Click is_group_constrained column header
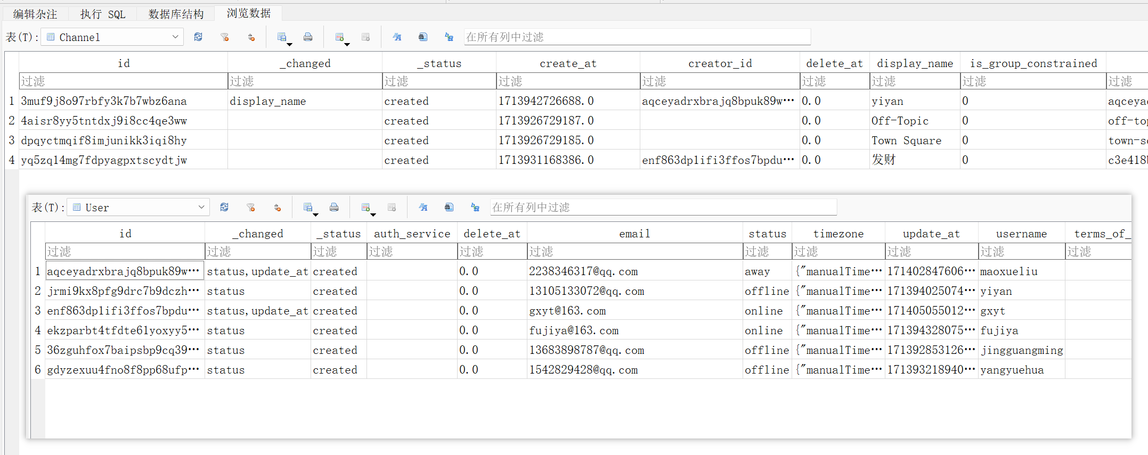Screen dimensions: 1148x455 point(1033,63)
